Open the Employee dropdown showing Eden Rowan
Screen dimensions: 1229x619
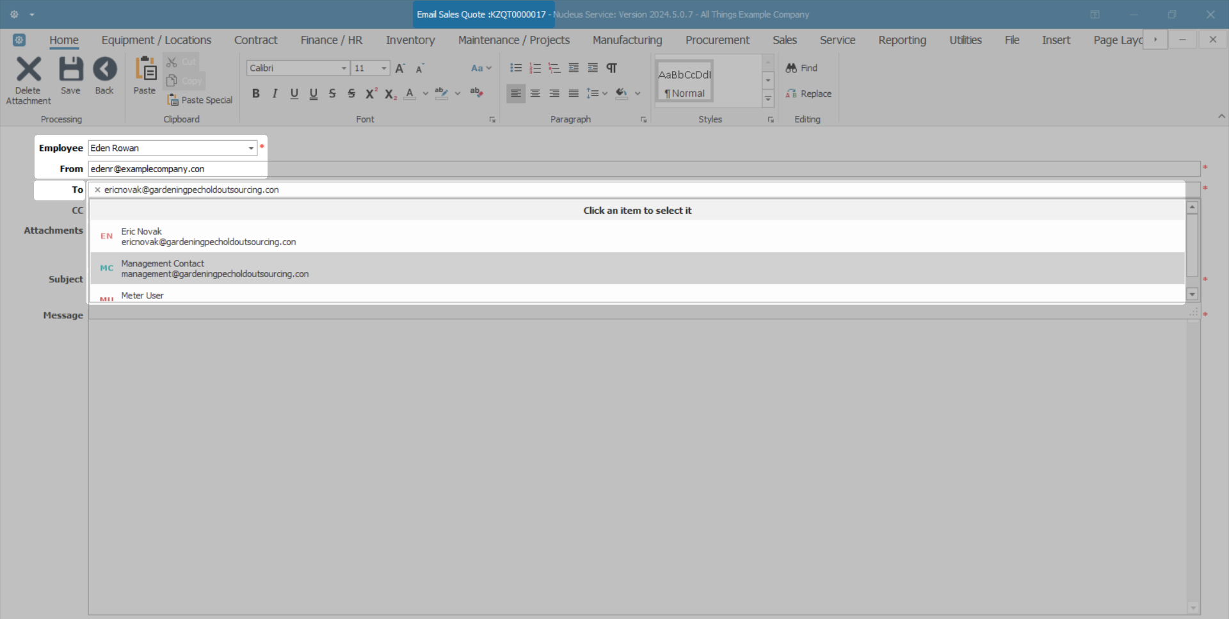tap(251, 148)
